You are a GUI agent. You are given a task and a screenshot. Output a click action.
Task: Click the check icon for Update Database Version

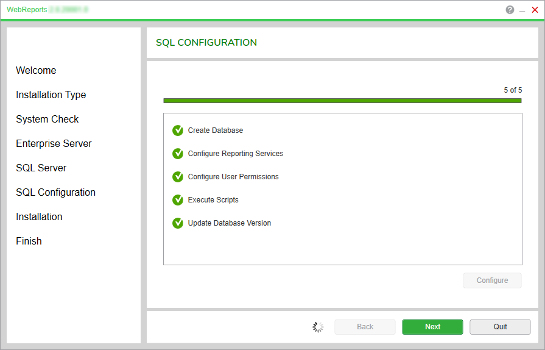pyautogui.click(x=178, y=223)
